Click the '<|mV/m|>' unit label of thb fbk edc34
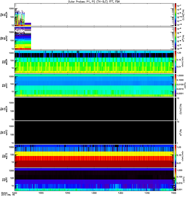The image size is (188, 200). point(182,62)
